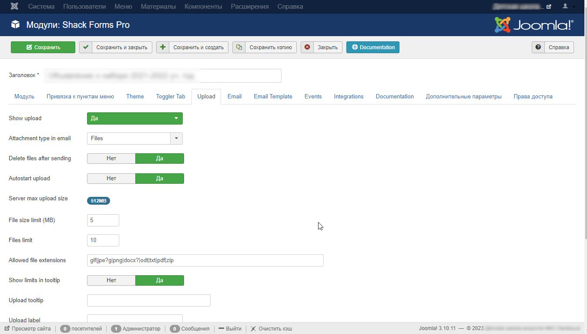Click the question mark Help icon
The height and width of the screenshot is (334, 587).
[538, 47]
